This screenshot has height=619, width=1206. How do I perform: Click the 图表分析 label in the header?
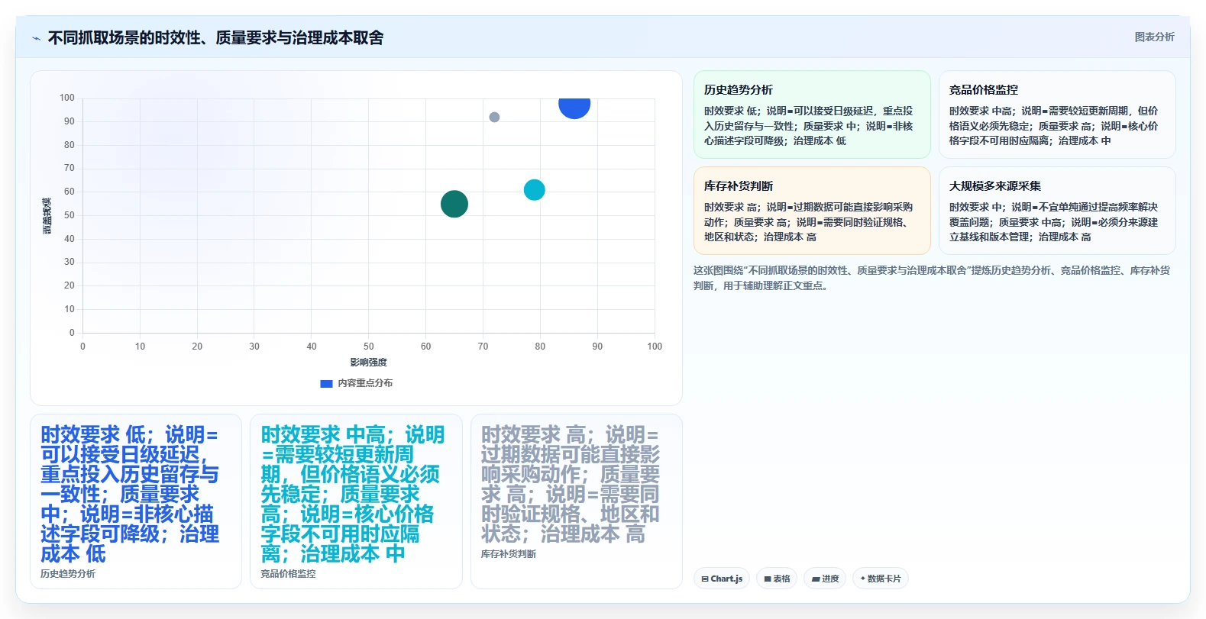click(1154, 37)
